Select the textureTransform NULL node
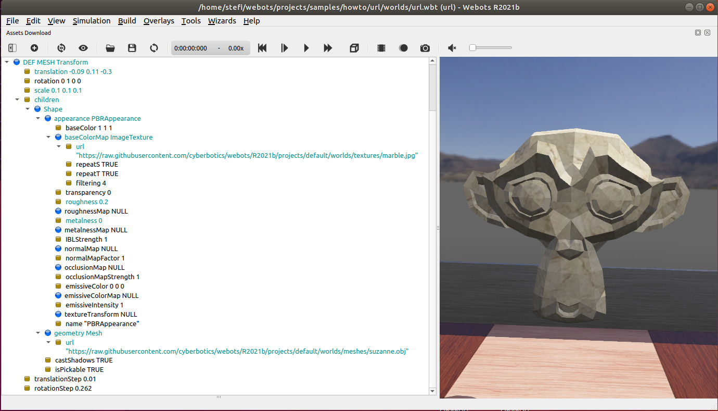The image size is (718, 411). [x=100, y=314]
